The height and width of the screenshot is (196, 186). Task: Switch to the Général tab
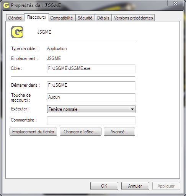coord(15,18)
